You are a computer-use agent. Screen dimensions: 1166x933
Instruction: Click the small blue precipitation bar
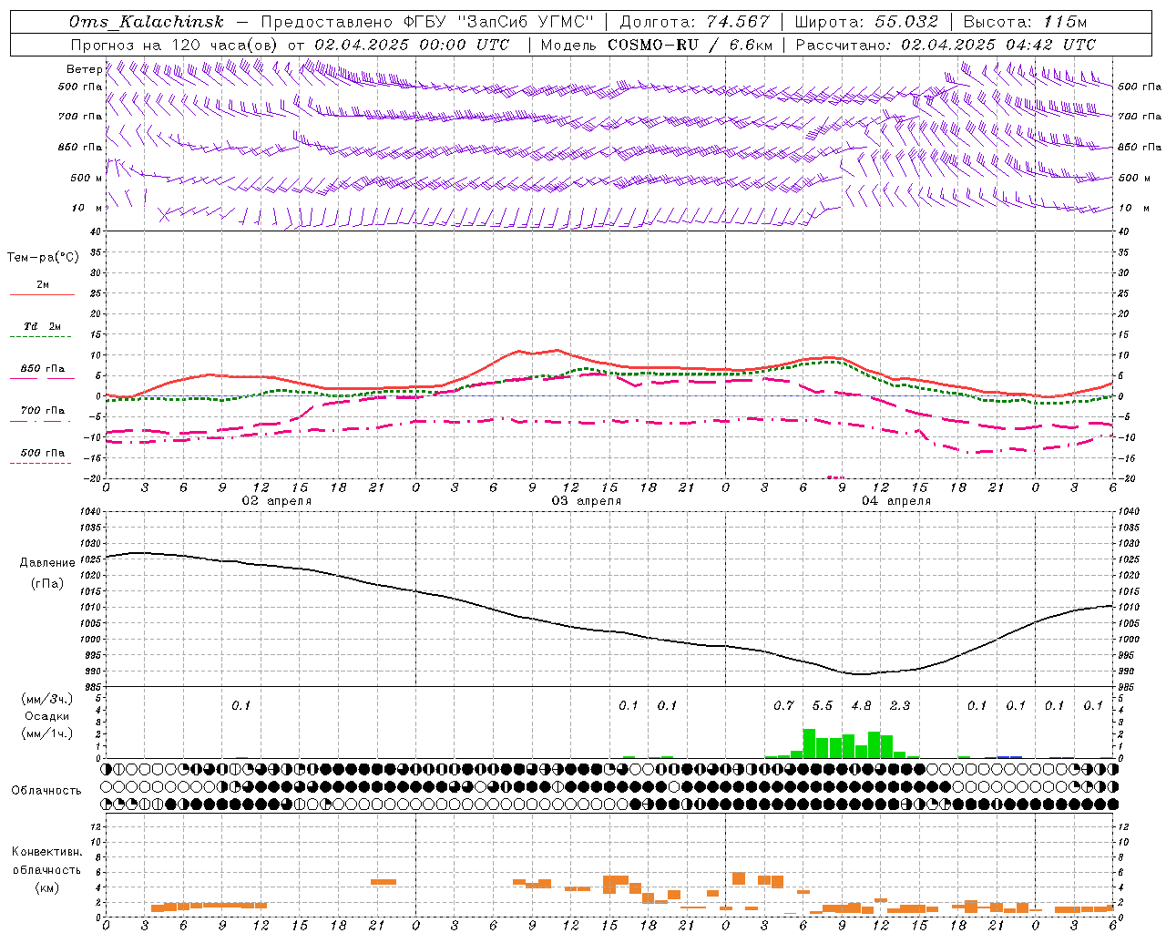point(1009,756)
